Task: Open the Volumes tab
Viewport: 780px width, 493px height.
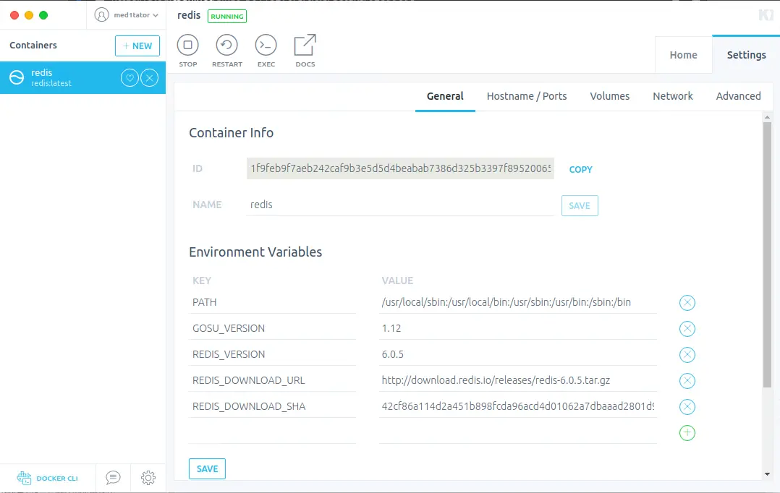Action: point(609,96)
